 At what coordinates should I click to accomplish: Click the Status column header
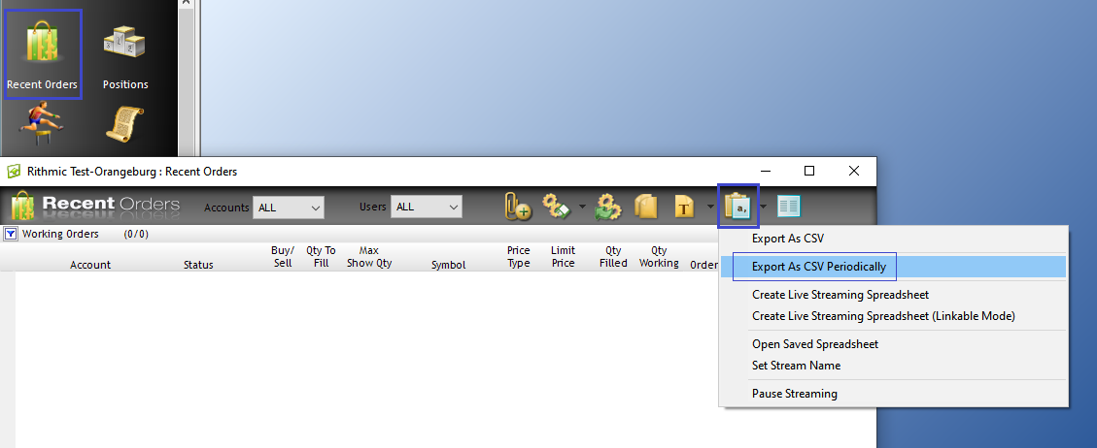click(198, 265)
